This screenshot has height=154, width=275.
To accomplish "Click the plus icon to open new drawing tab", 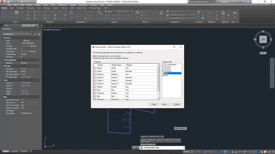I will coord(42,26).
